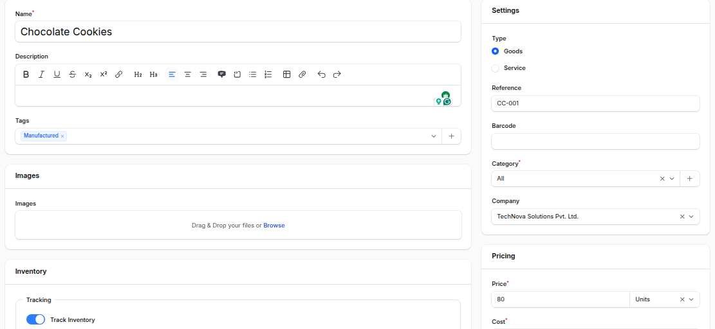Remove the Manufactured tag
Screen dimensions: 715x329
[62, 136]
